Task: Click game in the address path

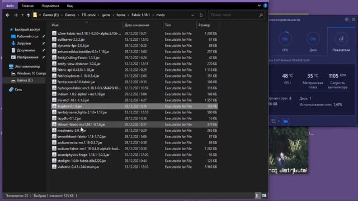Action: pyautogui.click(x=106, y=15)
